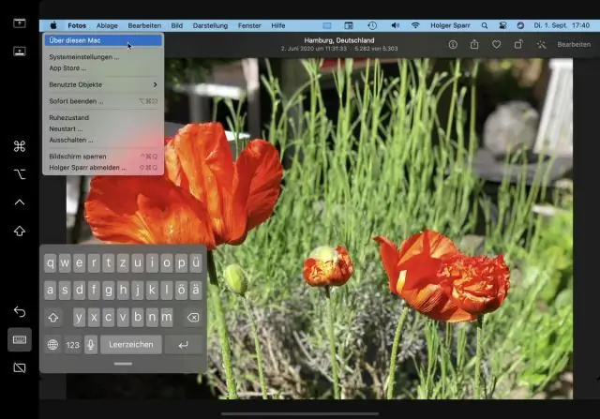
Task: Tap the Option modifier key in sidebar
Action: [20, 174]
